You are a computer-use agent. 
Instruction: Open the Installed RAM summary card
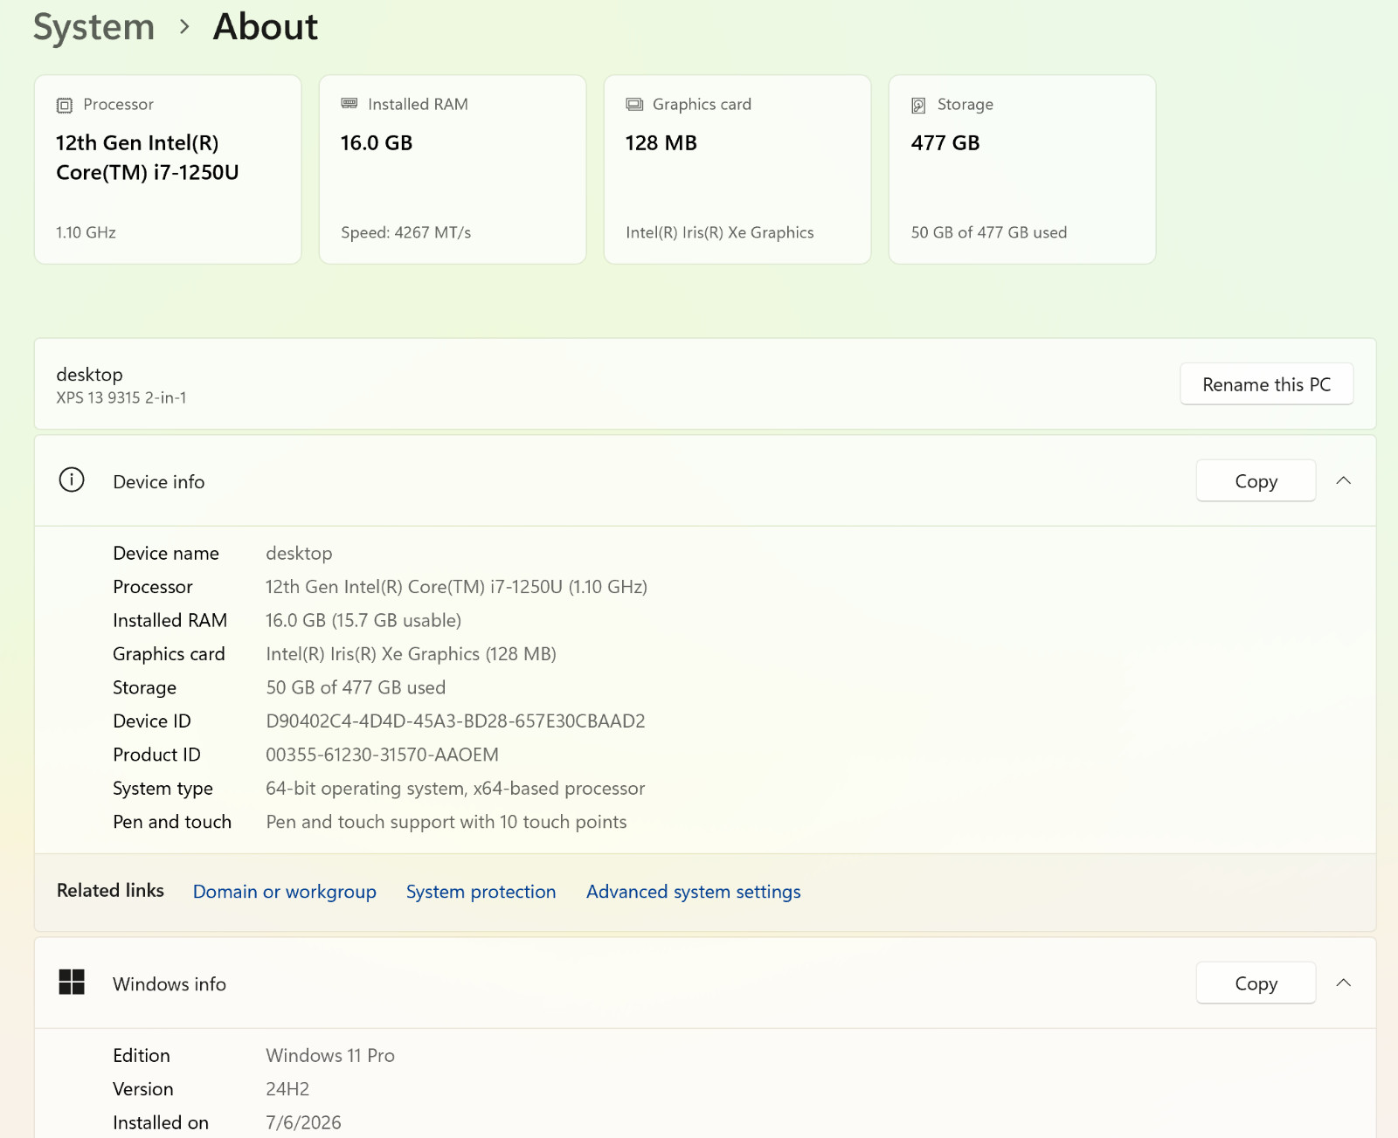tap(453, 169)
